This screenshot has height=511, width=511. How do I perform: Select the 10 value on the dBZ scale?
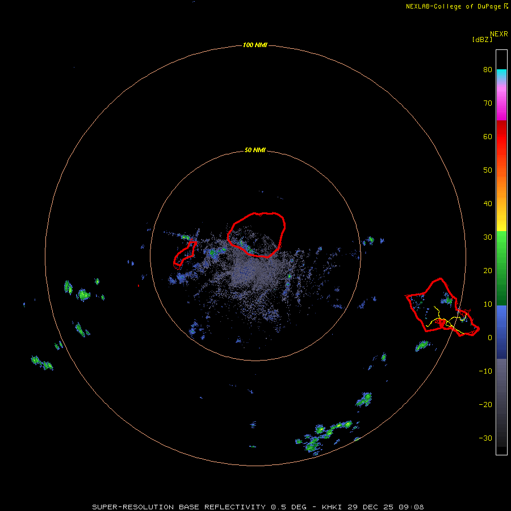pyautogui.click(x=488, y=304)
